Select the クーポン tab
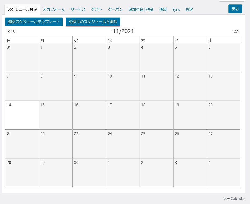The width and height of the screenshot is (250, 204). point(115,9)
